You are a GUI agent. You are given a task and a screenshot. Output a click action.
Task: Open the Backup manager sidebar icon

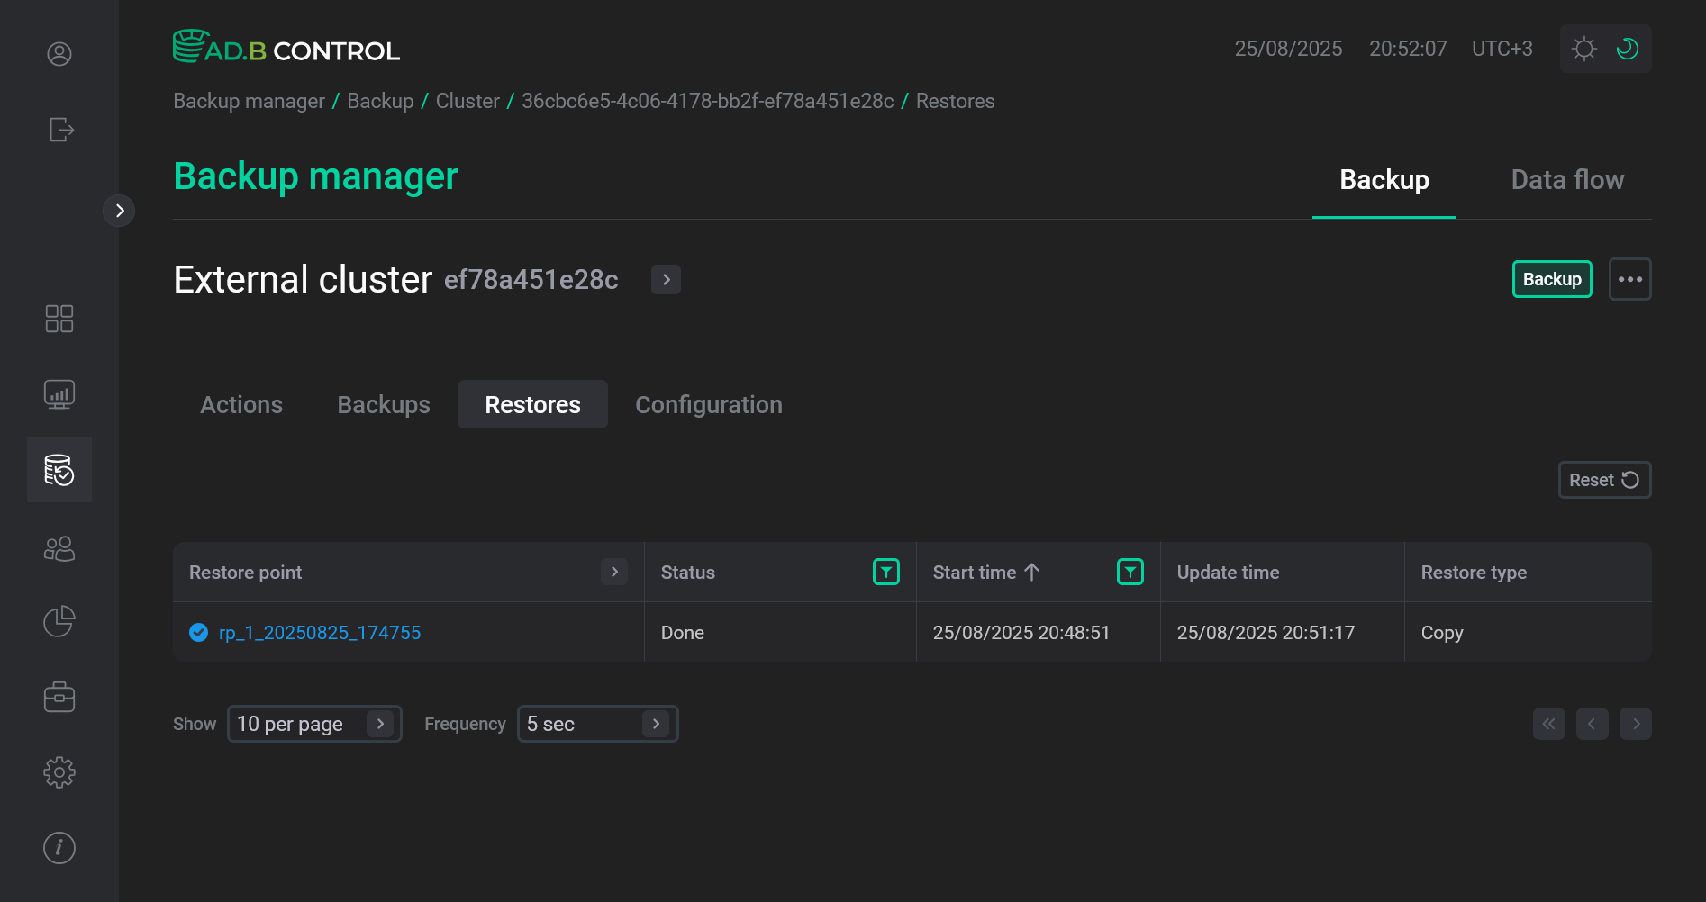pyautogui.click(x=59, y=469)
